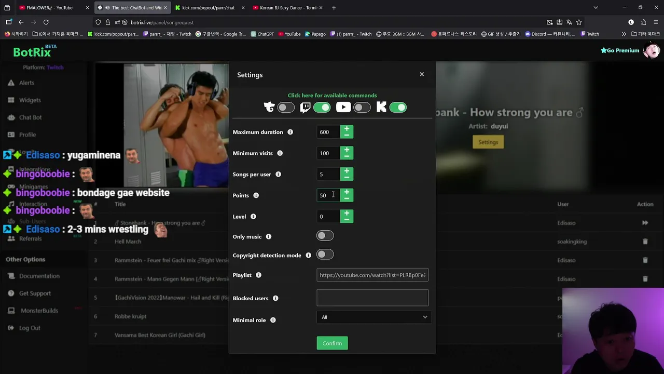Viewport: 664px width, 374px height.
Task: Open the Blocked users info icon
Action: click(x=275, y=298)
